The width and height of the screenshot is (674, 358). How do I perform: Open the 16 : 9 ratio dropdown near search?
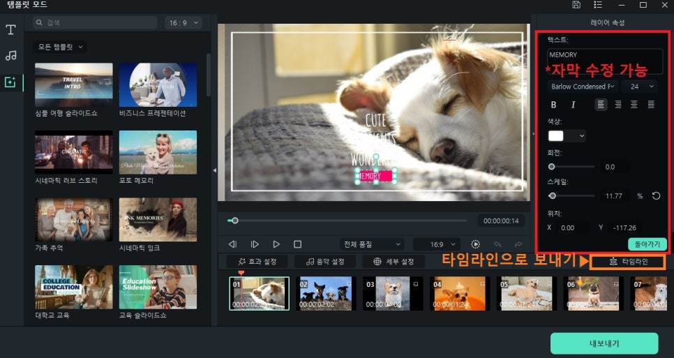tap(184, 23)
